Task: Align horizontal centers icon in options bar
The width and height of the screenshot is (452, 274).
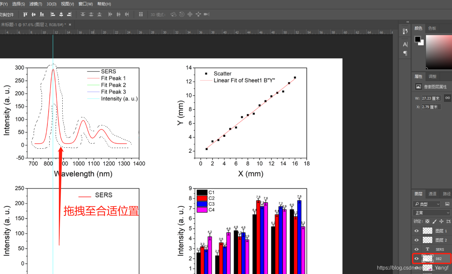Action: 61,14
